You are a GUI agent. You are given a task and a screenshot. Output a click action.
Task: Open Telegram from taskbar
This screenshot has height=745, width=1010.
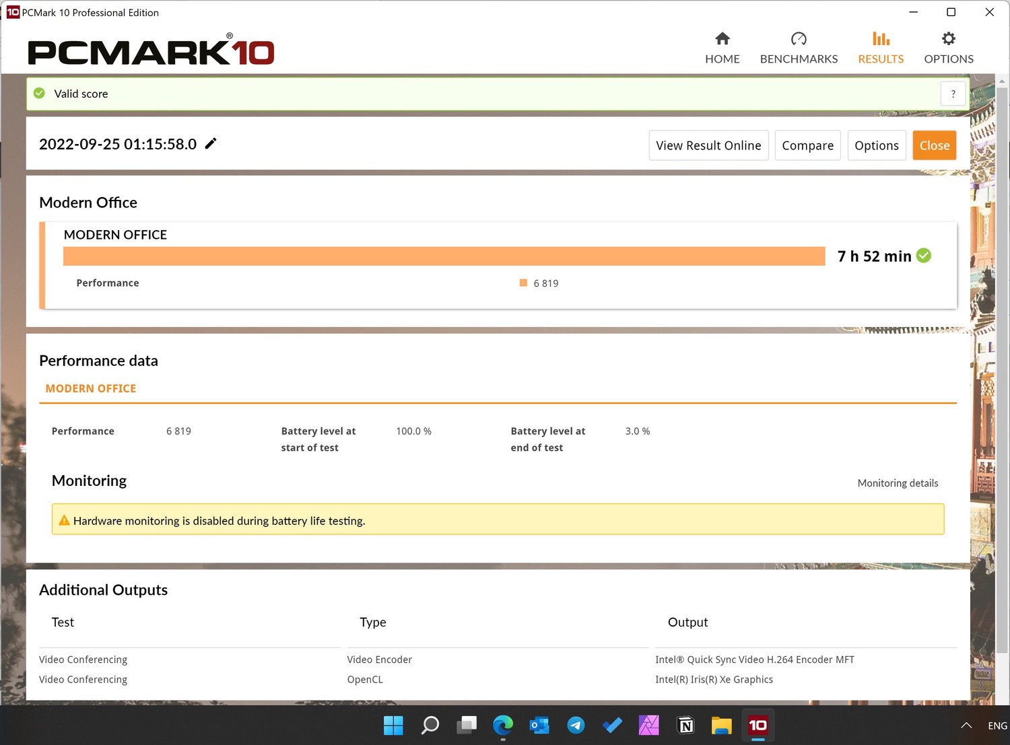coord(576,725)
